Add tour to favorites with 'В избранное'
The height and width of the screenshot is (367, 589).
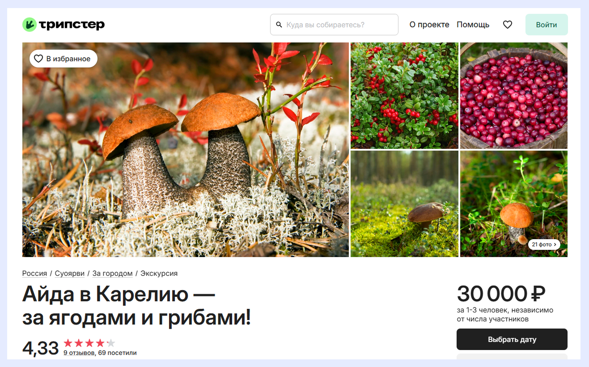click(64, 59)
